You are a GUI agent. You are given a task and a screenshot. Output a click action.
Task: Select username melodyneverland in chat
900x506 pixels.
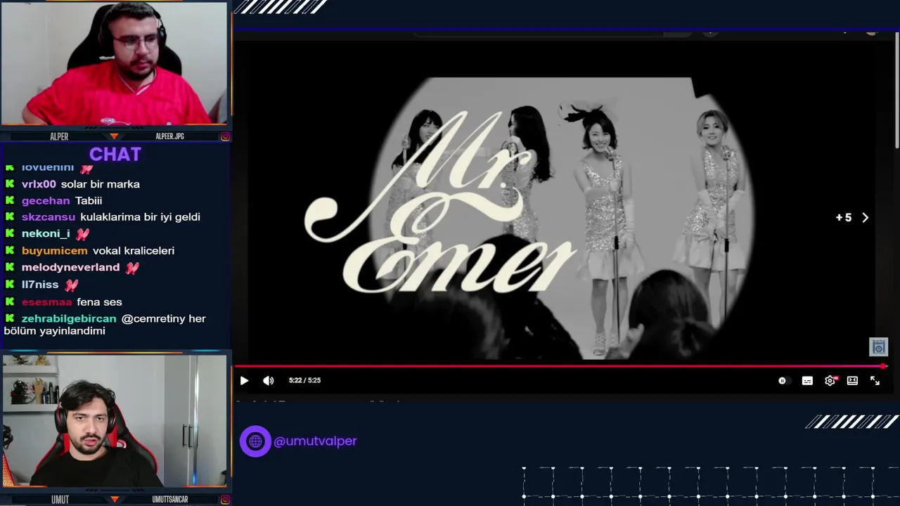(x=70, y=268)
